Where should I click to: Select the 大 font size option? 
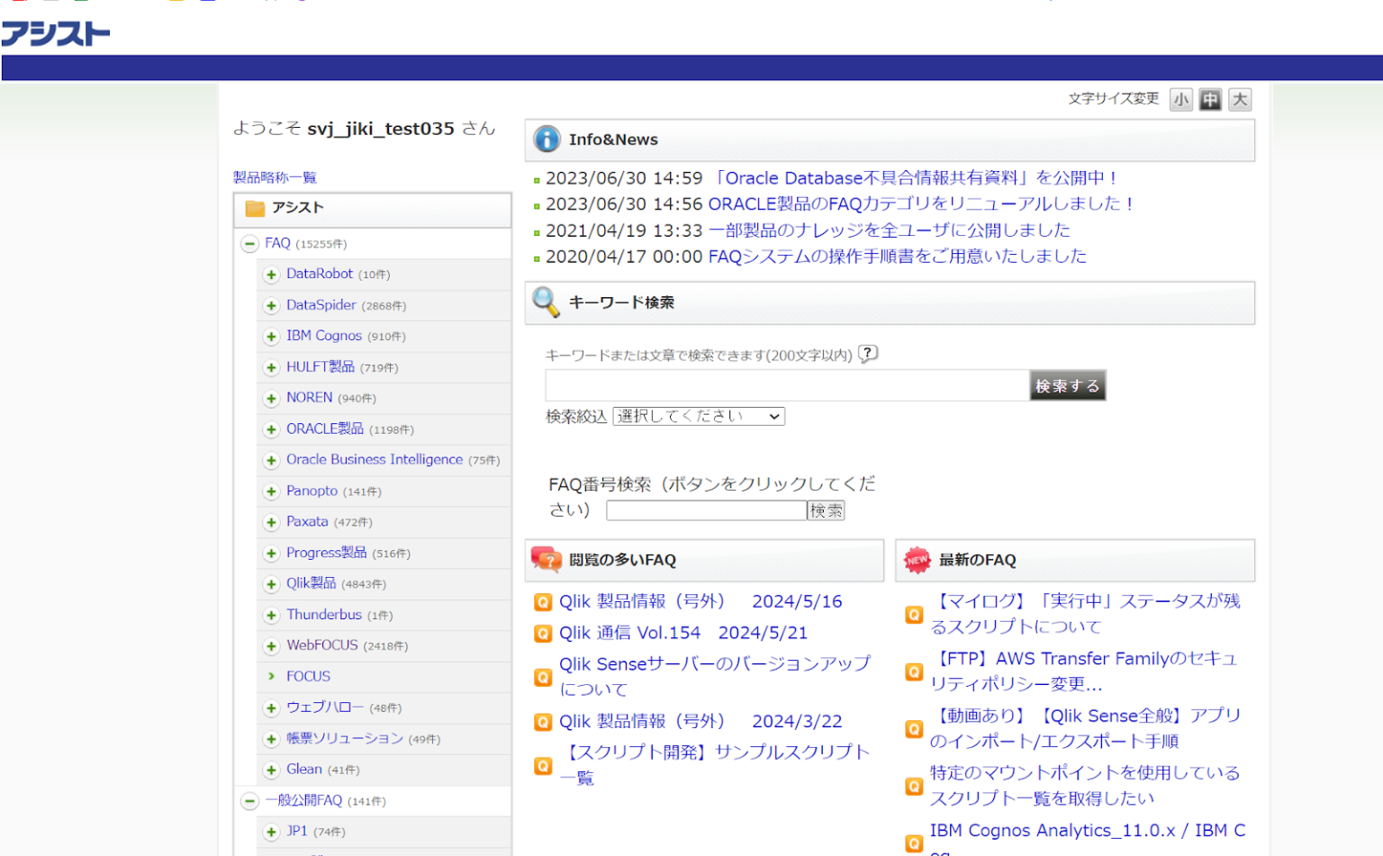coord(1239,99)
